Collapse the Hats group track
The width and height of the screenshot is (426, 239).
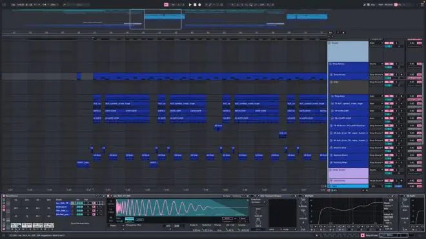332,82
